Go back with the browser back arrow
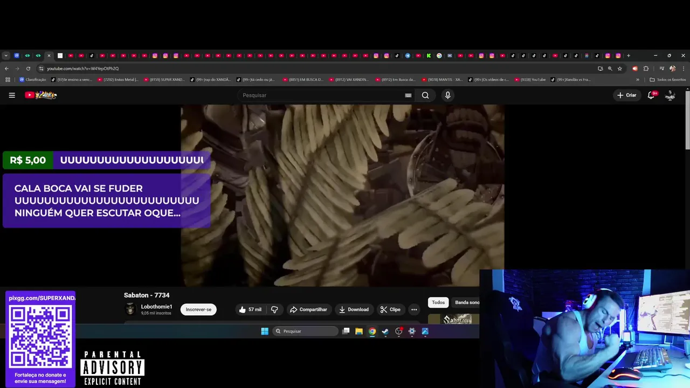This screenshot has width=690, height=388. coord(6,68)
